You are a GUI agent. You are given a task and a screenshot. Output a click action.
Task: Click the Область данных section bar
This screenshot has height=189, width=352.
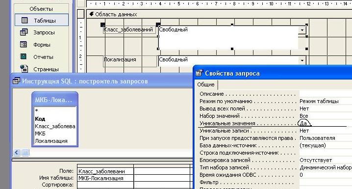point(219,14)
